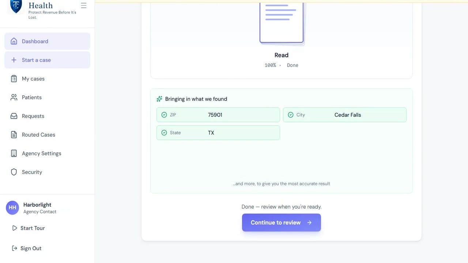Open the Dashboard home icon
Viewport: 468px width, 263px height.
click(14, 41)
